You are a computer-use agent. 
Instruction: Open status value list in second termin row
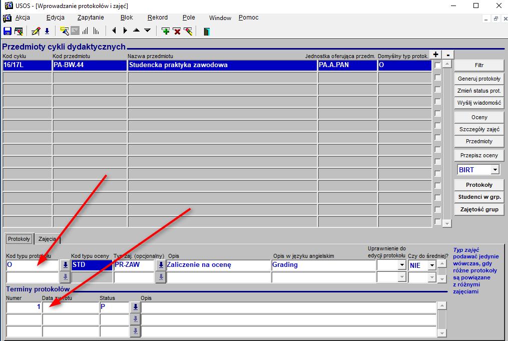pyautogui.click(x=136, y=319)
